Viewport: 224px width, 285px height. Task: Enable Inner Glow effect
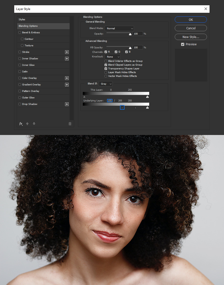[20, 65]
